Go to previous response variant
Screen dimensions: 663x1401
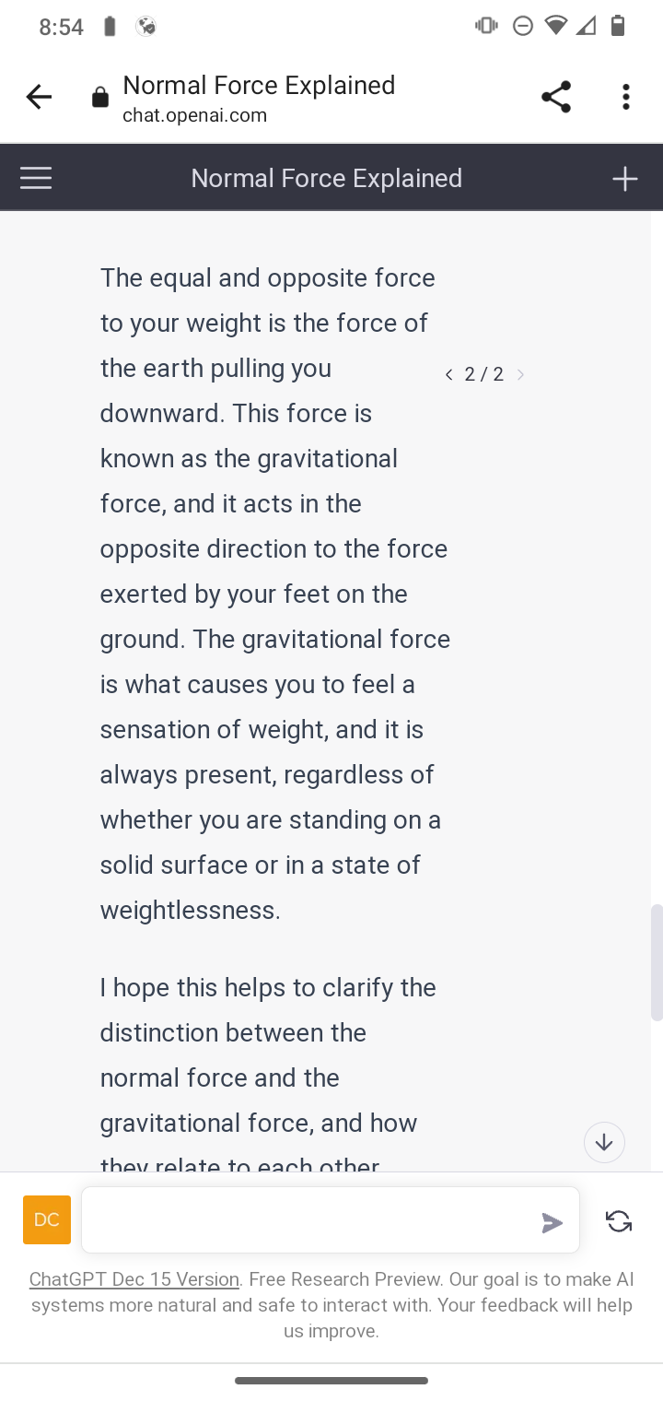[x=448, y=374]
